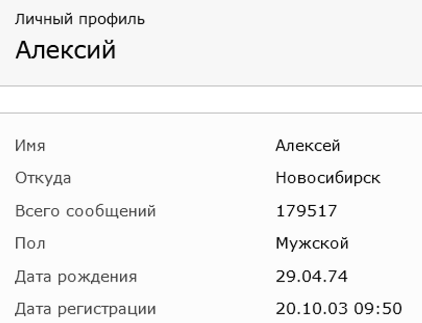Click the "Пол" field label
Image resolution: width=422 pixels, height=323 pixels.
point(30,244)
